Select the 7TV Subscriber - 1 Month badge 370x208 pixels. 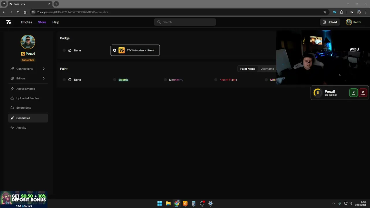tap(135, 50)
